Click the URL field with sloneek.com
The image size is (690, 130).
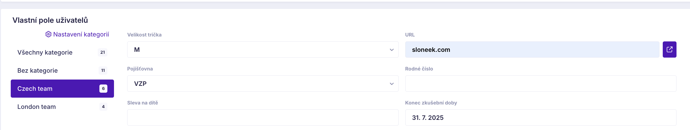point(532,50)
